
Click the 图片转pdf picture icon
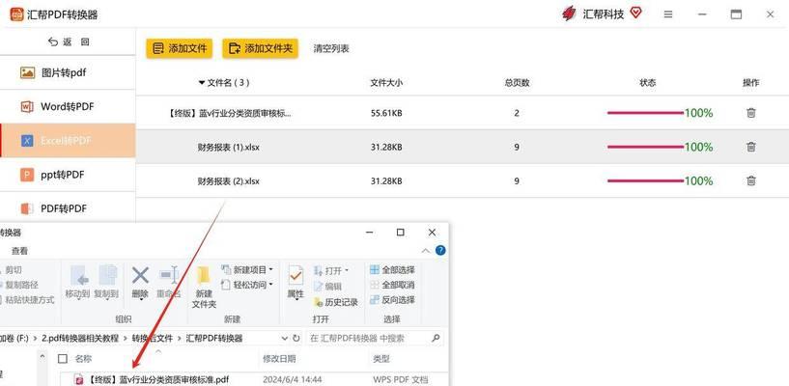27,73
